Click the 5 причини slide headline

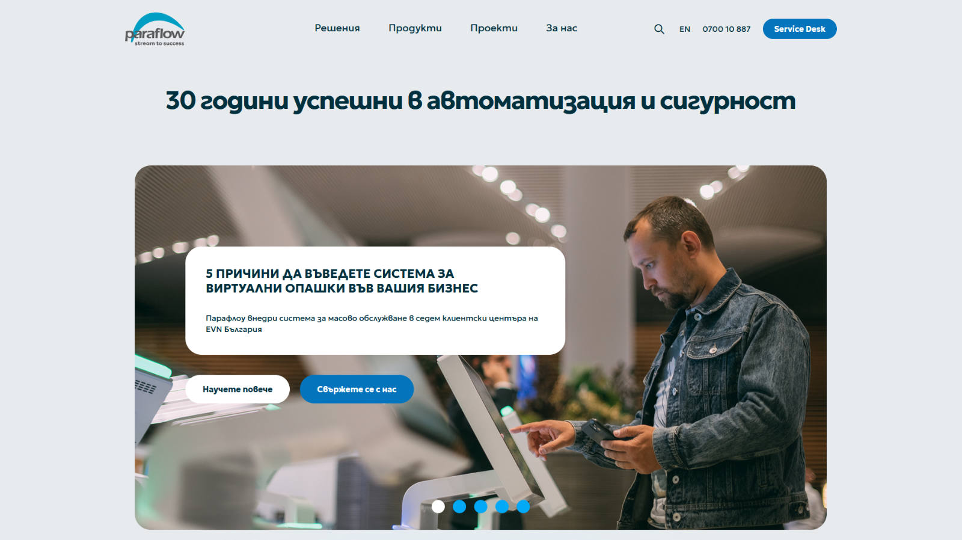pyautogui.click(x=342, y=281)
